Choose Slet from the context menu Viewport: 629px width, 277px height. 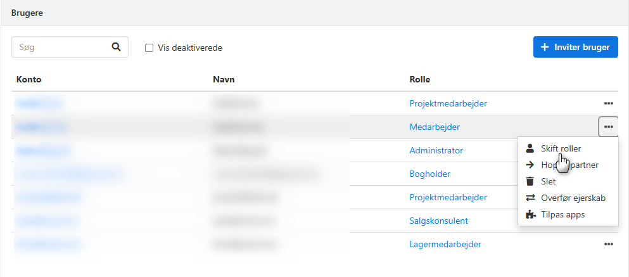click(x=549, y=181)
